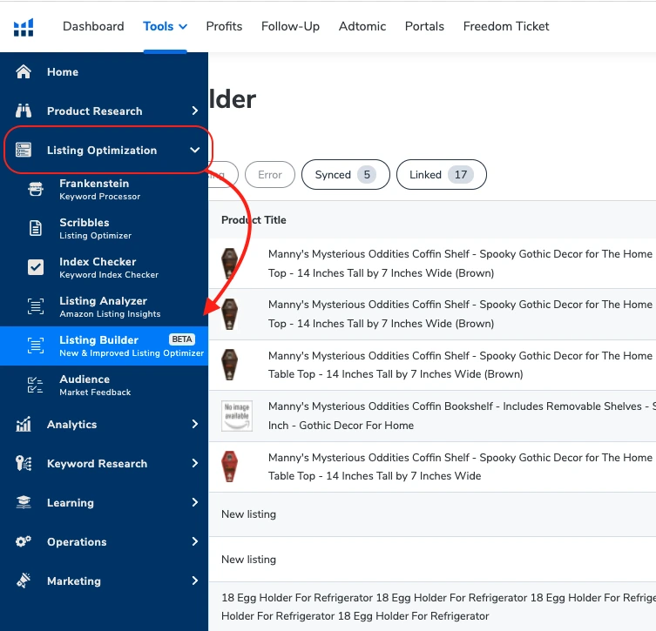This screenshot has height=631, width=656.
Task: Expand the Keyword Research submenu arrow
Action: (x=194, y=464)
